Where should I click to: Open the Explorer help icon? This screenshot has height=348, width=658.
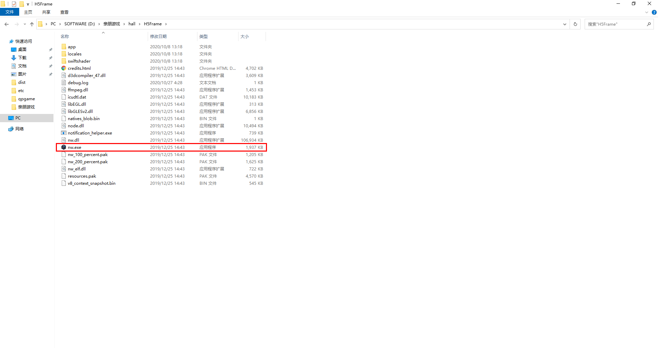(x=654, y=12)
